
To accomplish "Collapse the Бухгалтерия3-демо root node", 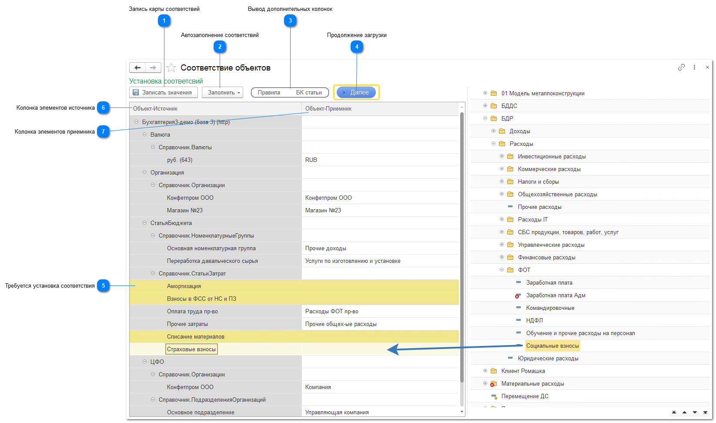I will click(136, 122).
